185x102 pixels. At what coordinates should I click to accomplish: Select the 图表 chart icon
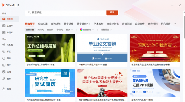coord(4,58)
